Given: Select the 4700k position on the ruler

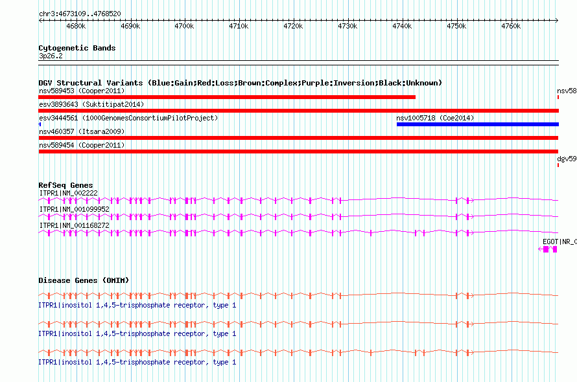Looking at the screenshot, I should 184,26.
